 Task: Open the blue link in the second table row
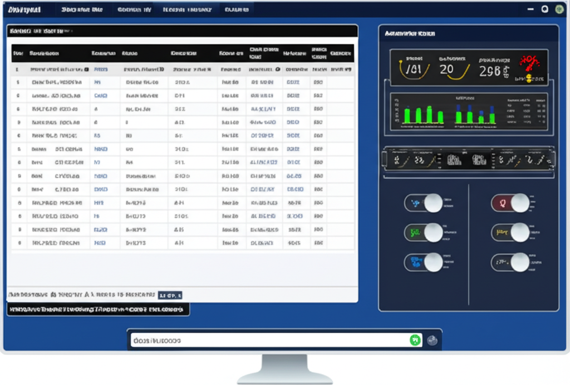(97, 82)
